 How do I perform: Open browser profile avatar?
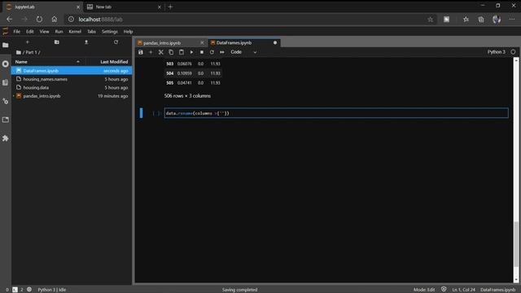[x=497, y=20]
